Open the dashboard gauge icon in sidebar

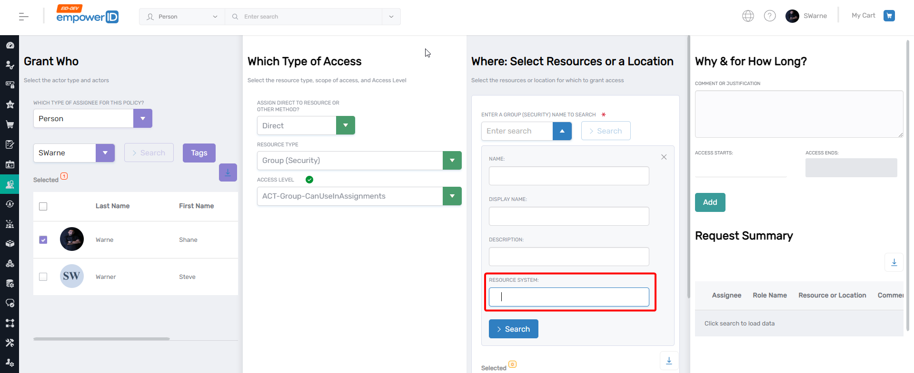tap(10, 45)
